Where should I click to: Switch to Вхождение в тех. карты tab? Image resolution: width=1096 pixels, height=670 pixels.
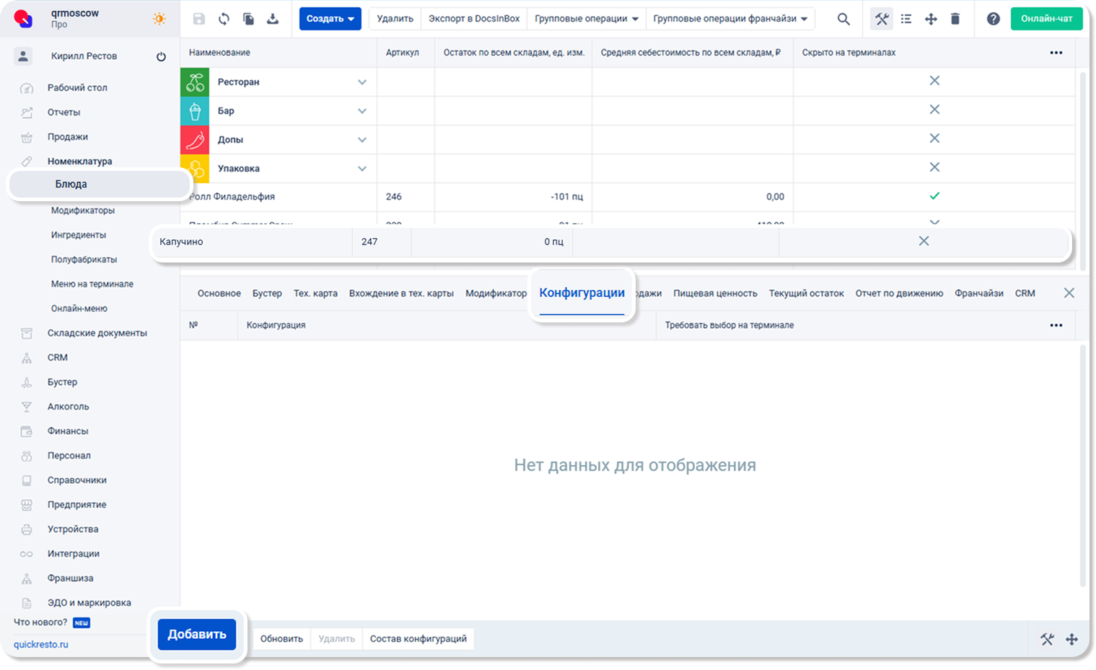[x=401, y=294]
